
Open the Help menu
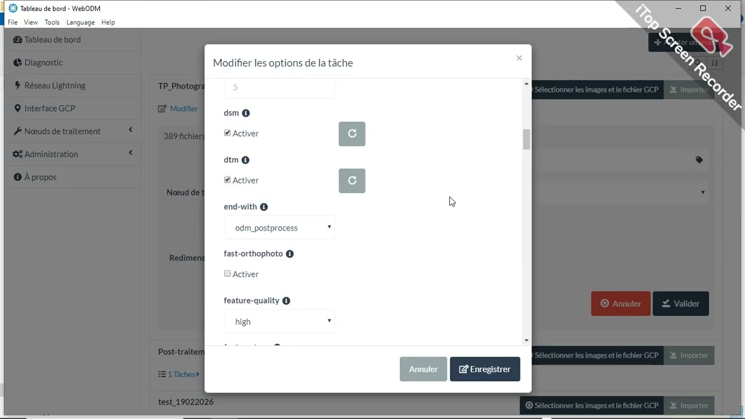click(108, 22)
